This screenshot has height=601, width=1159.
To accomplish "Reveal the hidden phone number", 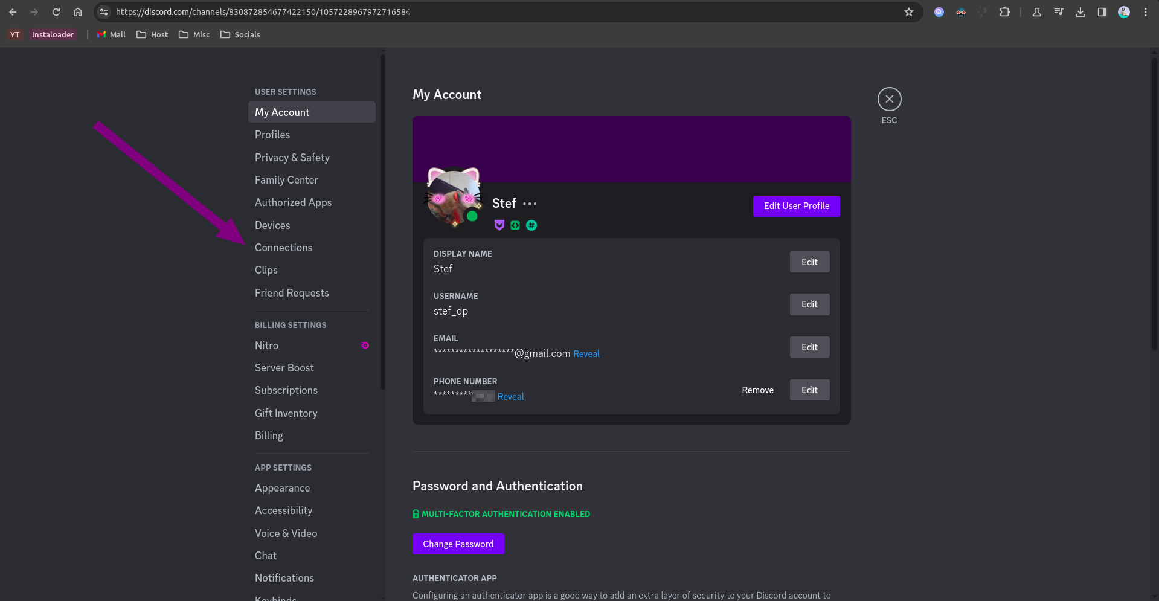I will (x=510, y=397).
